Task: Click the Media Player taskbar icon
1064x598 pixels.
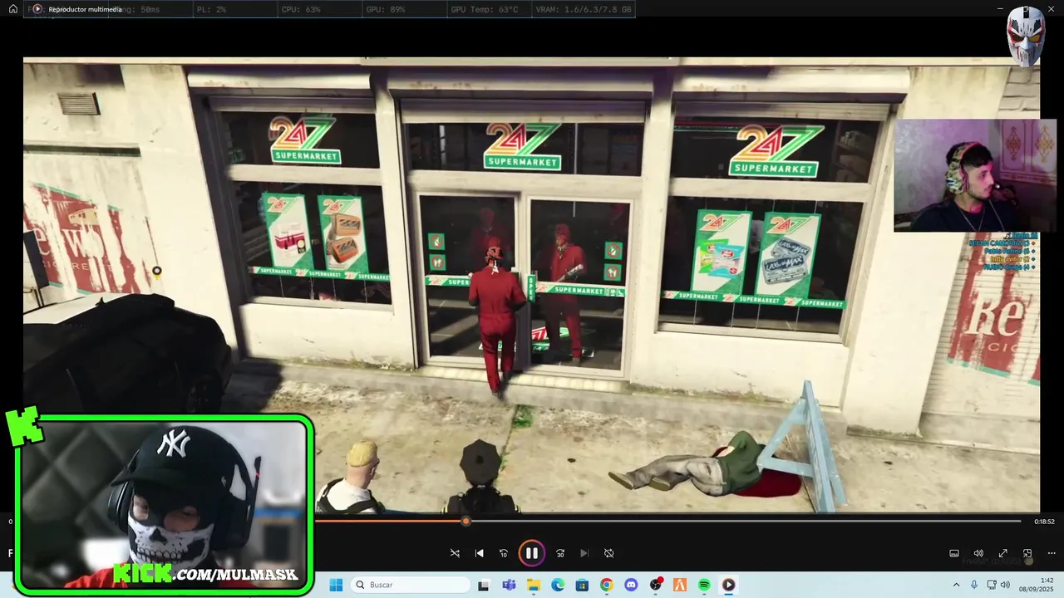Action: coord(728,585)
